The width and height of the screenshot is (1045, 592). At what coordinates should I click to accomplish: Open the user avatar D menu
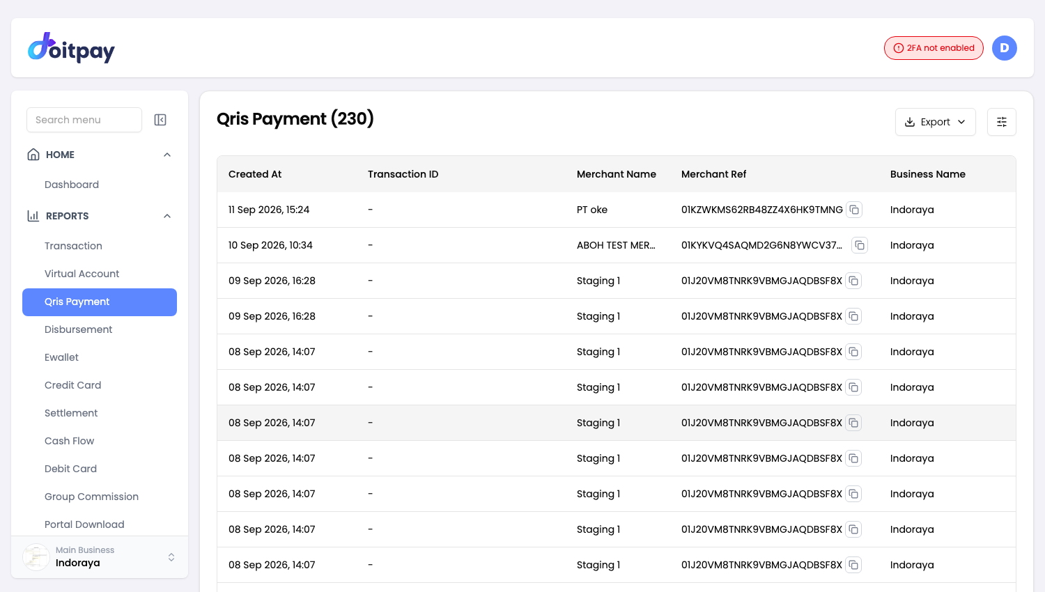click(1005, 48)
